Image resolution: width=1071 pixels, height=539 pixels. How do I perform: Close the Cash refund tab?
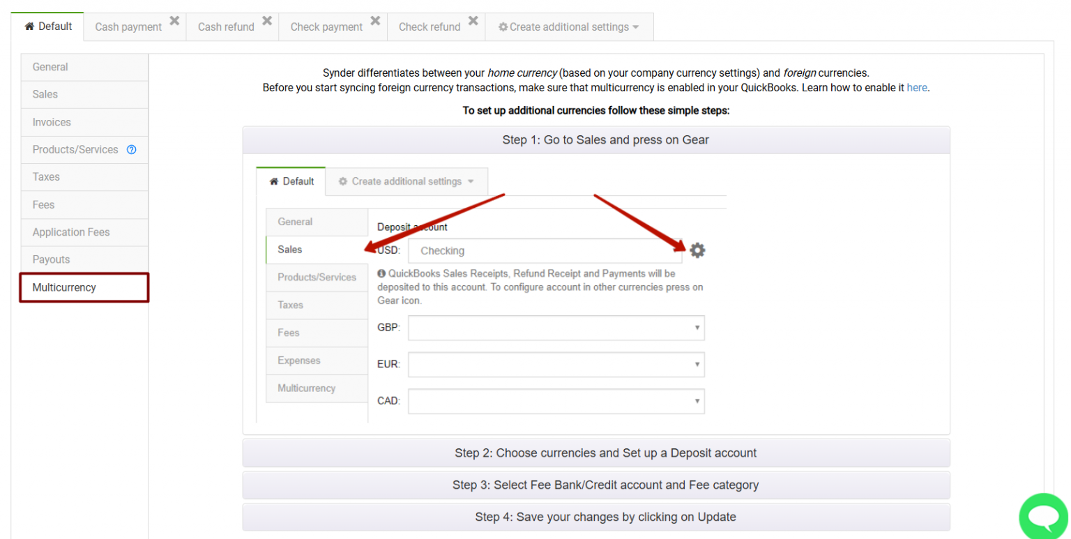pos(267,20)
